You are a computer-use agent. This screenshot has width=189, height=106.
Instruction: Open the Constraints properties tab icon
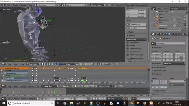point(172,34)
